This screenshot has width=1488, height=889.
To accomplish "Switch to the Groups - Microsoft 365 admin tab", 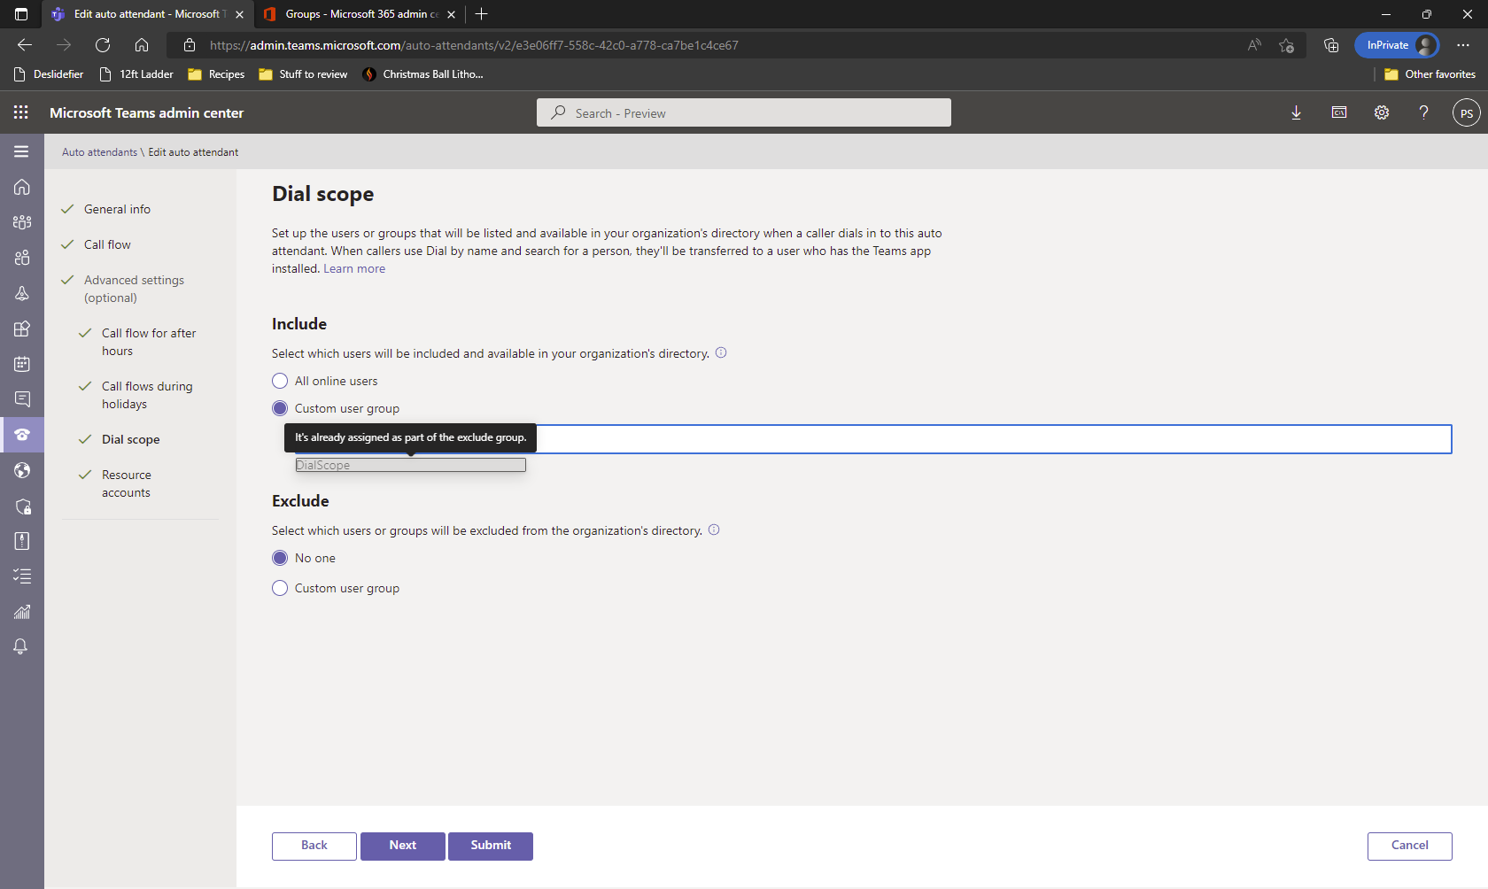I will (x=360, y=14).
